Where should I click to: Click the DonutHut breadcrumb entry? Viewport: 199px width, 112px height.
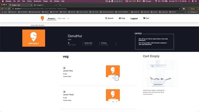41,25
